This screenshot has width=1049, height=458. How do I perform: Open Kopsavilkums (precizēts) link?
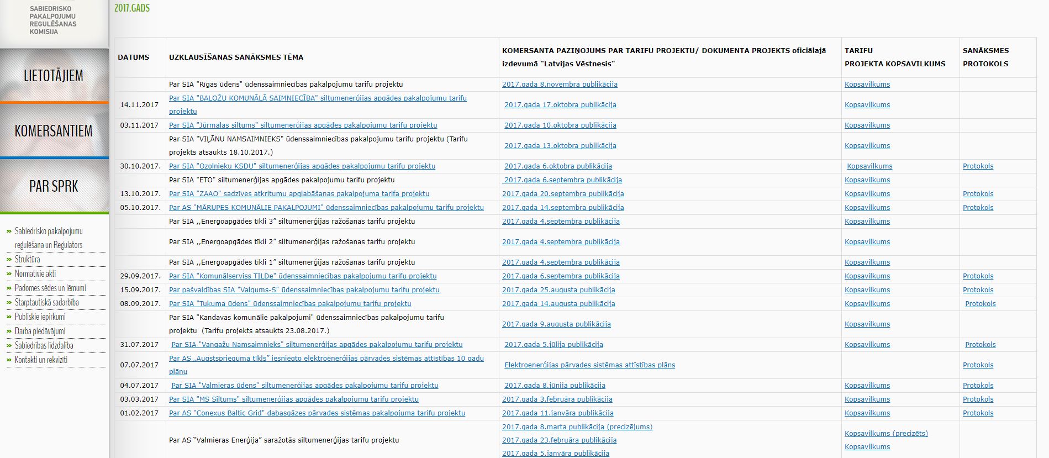(886, 434)
